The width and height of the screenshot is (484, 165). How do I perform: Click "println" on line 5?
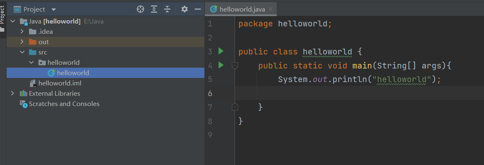click(x=350, y=79)
